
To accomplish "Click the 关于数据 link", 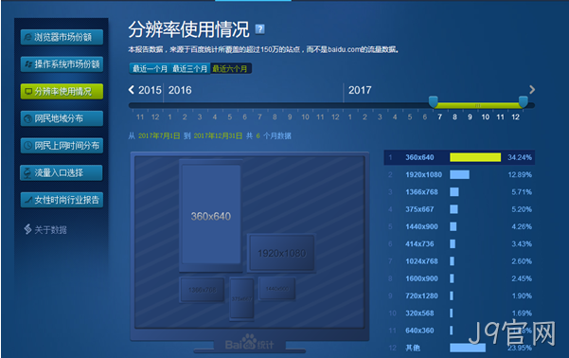I will pos(50,230).
